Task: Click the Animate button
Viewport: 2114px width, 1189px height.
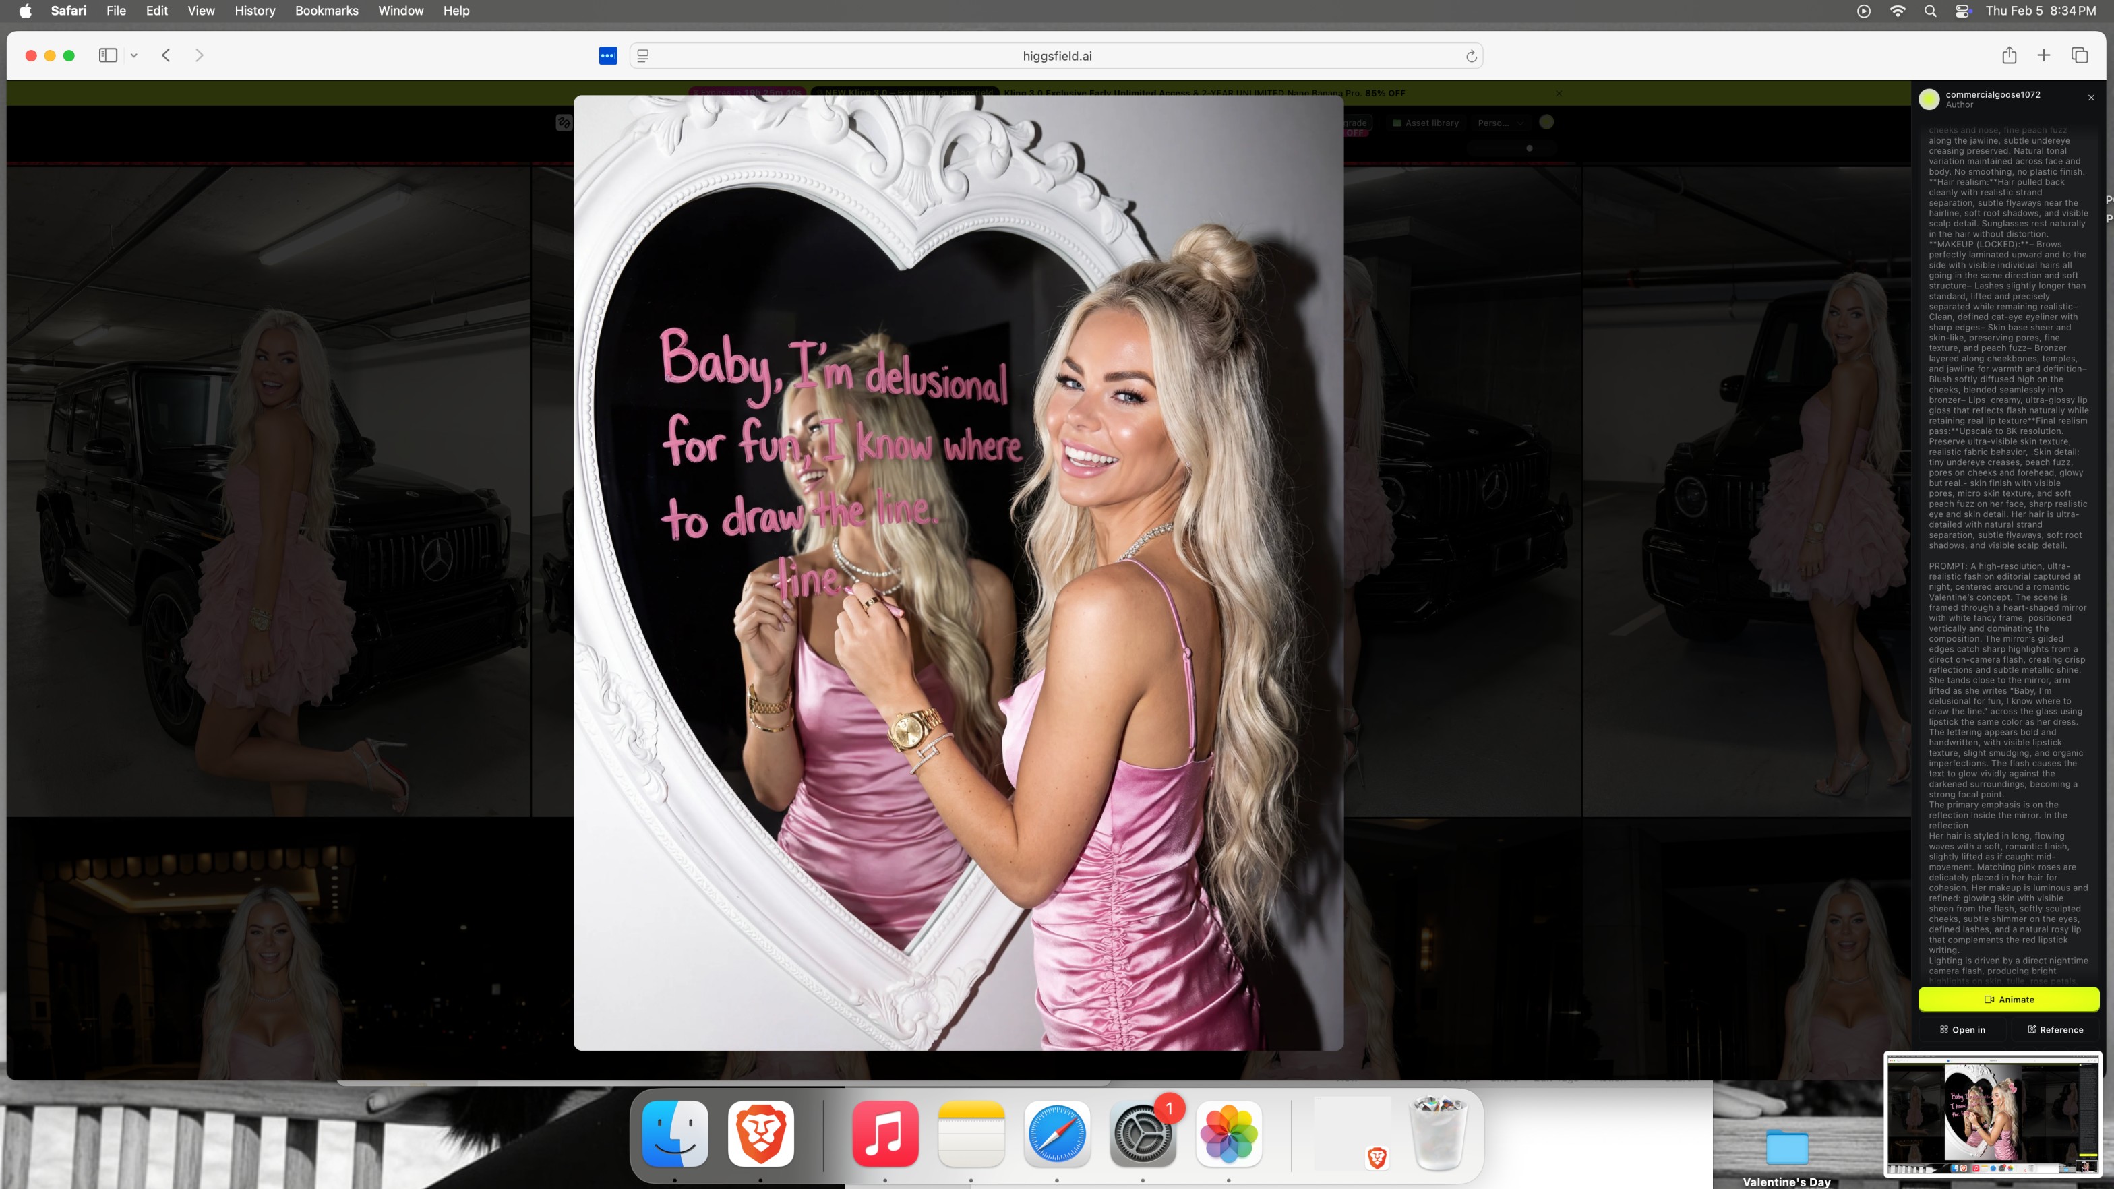Action: point(2008,999)
